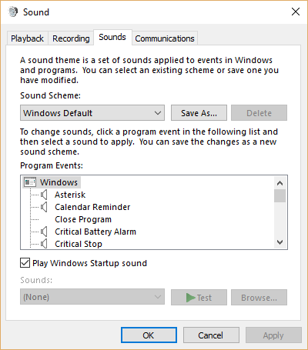Click the scroll-down arrow in Program Events
The width and height of the screenshot is (308, 350).
pyautogui.click(x=280, y=242)
